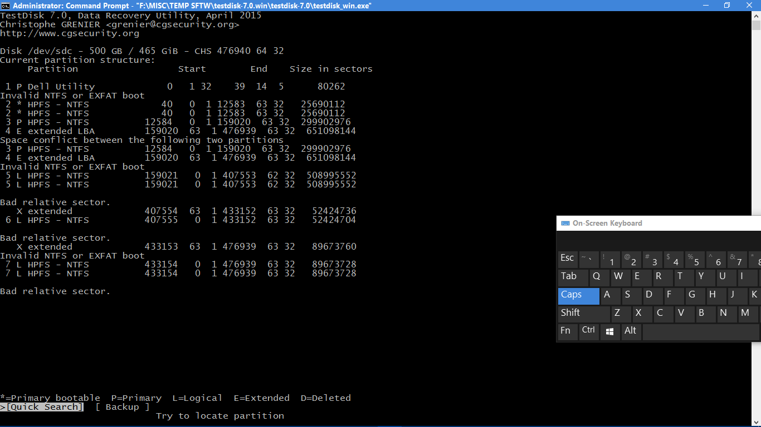Click the I key on On-Screen Keyboard
Viewport: 761px width, 427px height.
[x=748, y=277]
